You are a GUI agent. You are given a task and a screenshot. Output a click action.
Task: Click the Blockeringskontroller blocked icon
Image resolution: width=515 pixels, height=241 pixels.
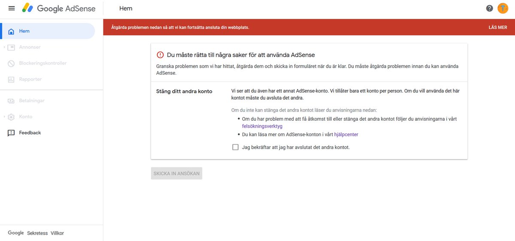tap(11, 63)
